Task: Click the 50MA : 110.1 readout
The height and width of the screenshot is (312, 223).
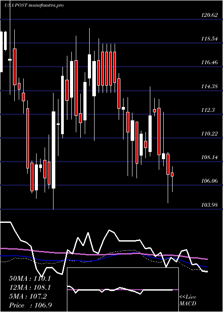Action: click(30, 279)
